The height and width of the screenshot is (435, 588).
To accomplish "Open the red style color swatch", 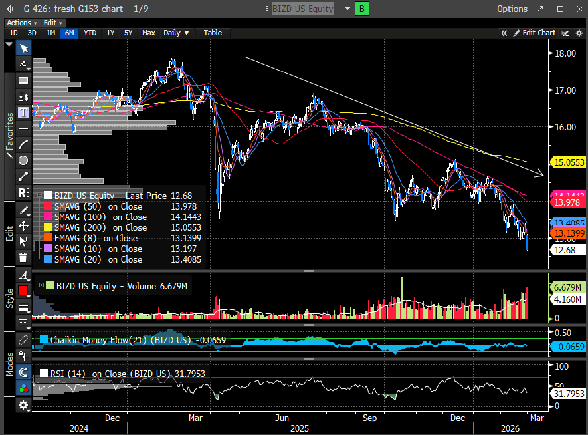I will coord(23,291).
